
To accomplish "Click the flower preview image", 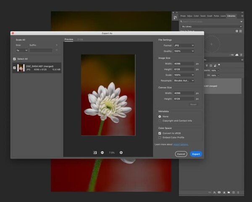I will point(108,95).
